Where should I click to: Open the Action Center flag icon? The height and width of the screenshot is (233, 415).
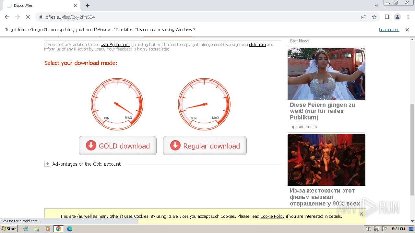pos(384,229)
